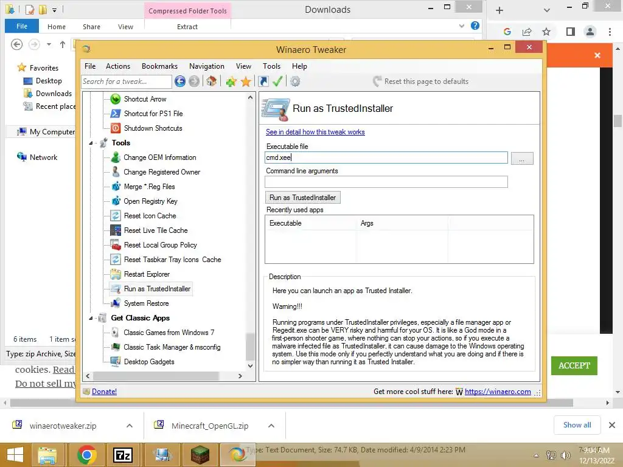Screen dimensions: 623x467
Task: Click tree panel vertical scrollbar thumb
Action: coord(250,346)
